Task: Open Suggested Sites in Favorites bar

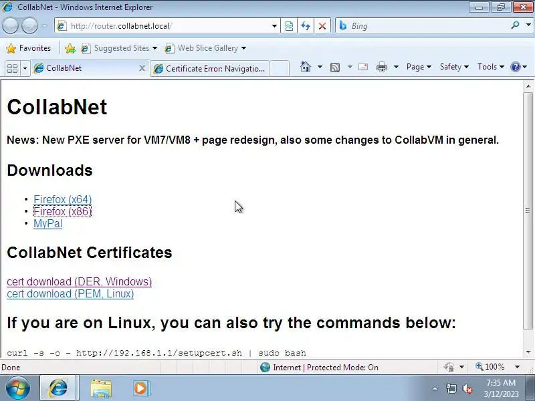Action: pyautogui.click(x=120, y=48)
